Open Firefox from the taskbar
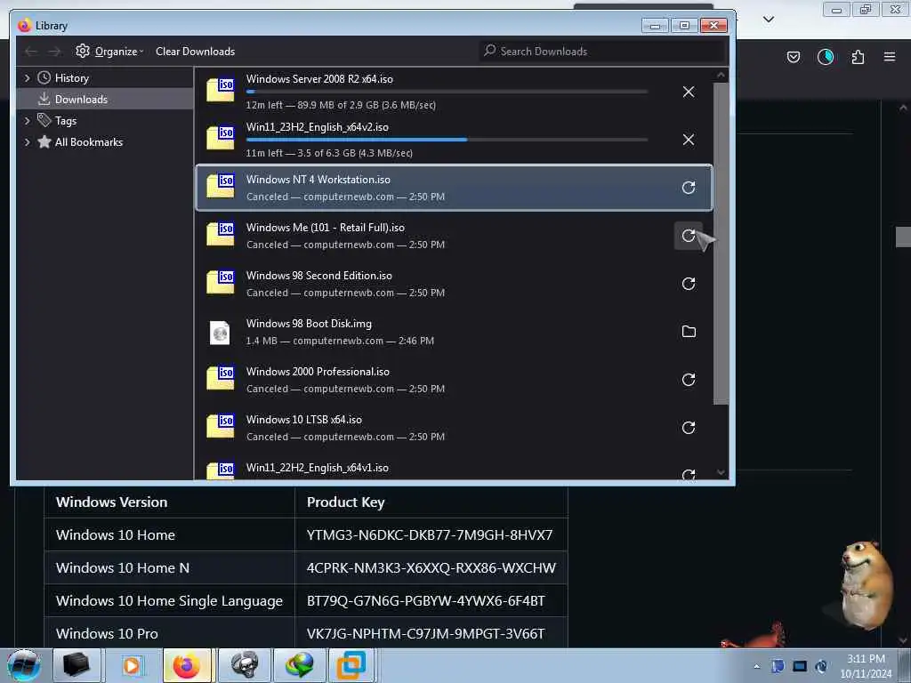The width and height of the screenshot is (911, 683). coord(187,665)
